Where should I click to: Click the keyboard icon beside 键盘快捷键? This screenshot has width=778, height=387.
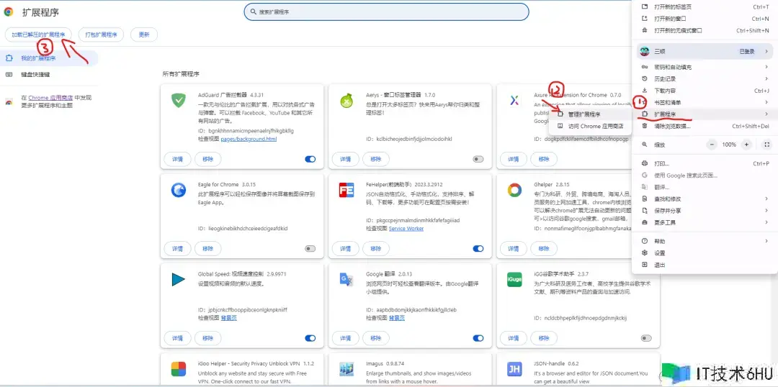point(9,74)
